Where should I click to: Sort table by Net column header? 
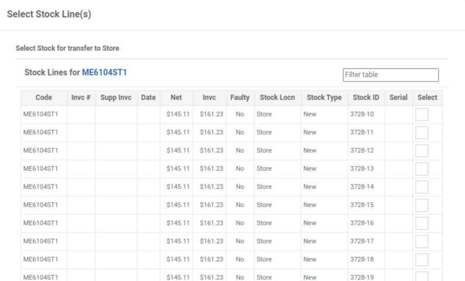[x=176, y=98]
